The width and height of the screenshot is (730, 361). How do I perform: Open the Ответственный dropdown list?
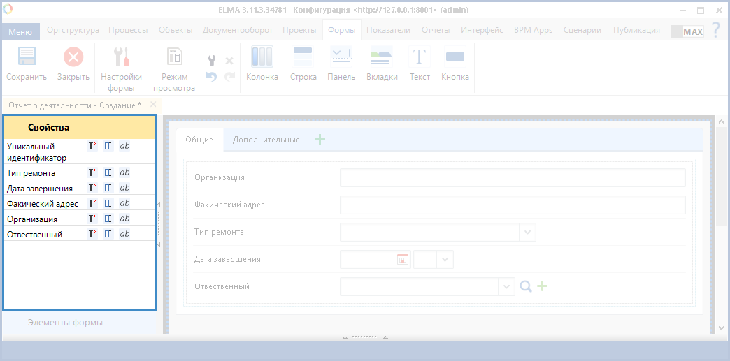click(506, 286)
